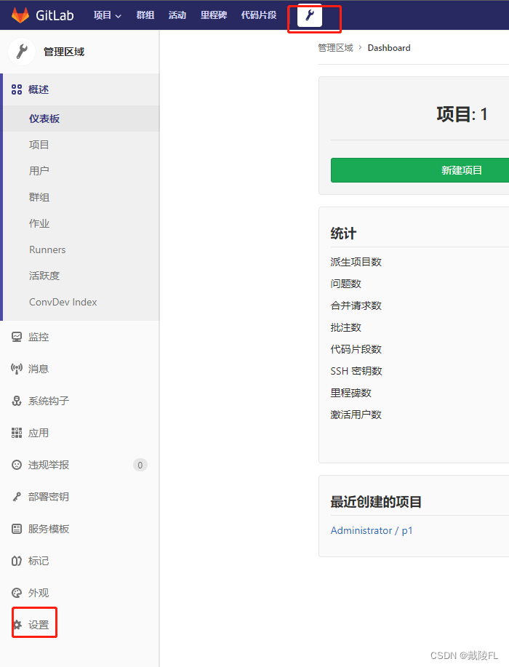509x667 pixels.
Task: Click the 消息 broadcast icon
Action: click(17, 369)
